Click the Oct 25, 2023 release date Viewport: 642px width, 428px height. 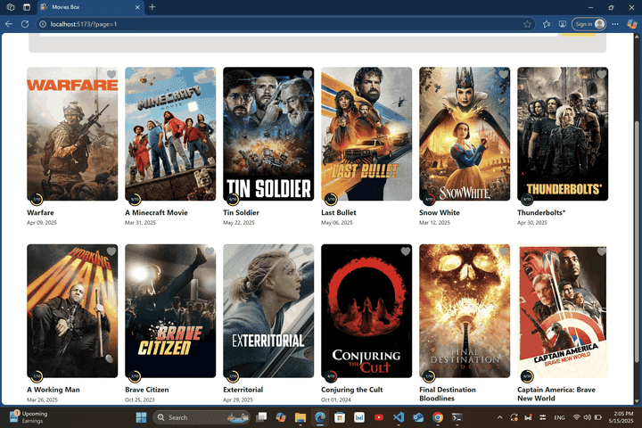140,399
